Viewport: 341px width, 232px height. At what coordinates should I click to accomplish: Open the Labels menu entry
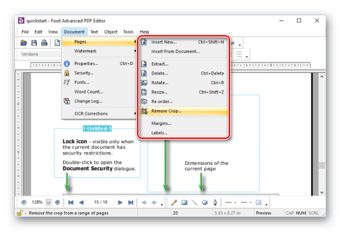click(183, 133)
